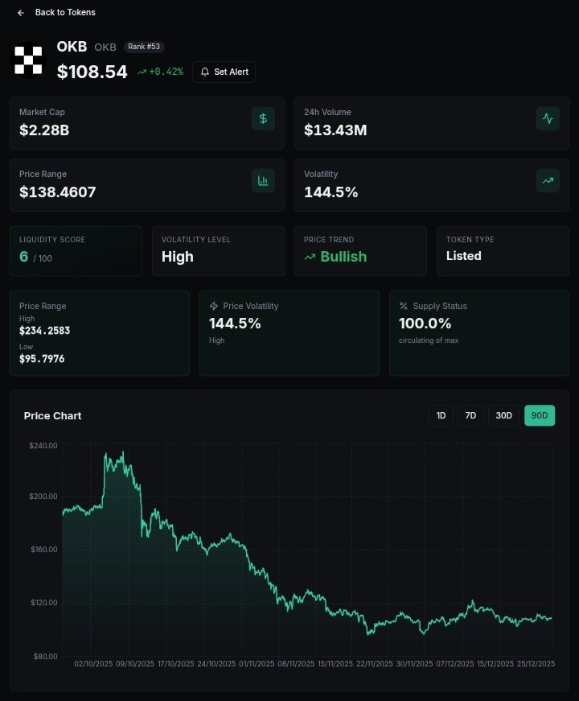The width and height of the screenshot is (579, 701).
Task: Click the back arrow icon
Action: click(21, 13)
